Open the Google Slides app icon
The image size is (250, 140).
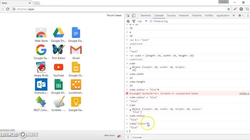tap(76, 67)
